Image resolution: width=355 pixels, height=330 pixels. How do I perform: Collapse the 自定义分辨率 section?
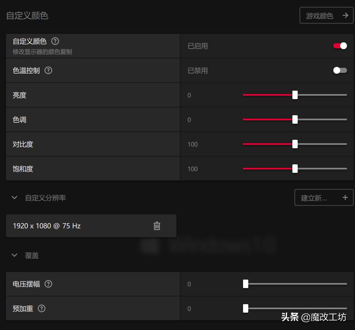14,197
